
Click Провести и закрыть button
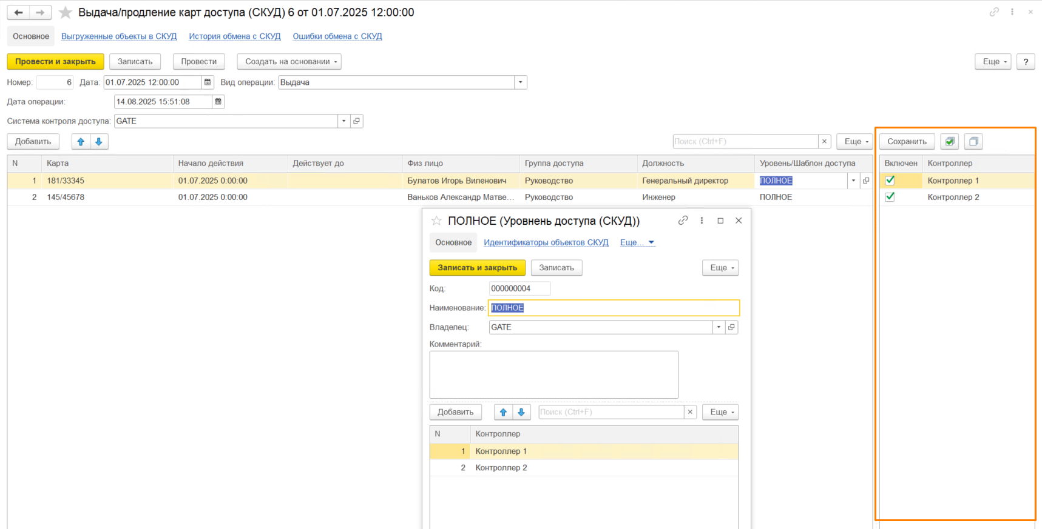pyautogui.click(x=55, y=62)
